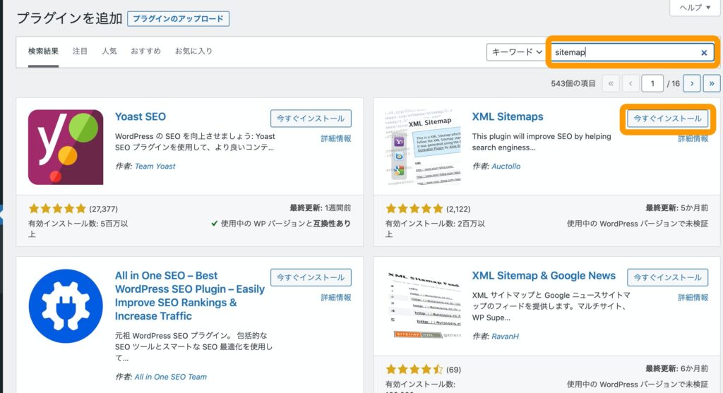Select the 検索結果 tab
The height and width of the screenshot is (393, 723).
click(x=43, y=51)
